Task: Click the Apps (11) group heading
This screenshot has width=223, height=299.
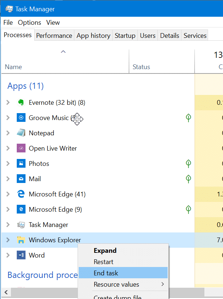Action: tap(26, 86)
